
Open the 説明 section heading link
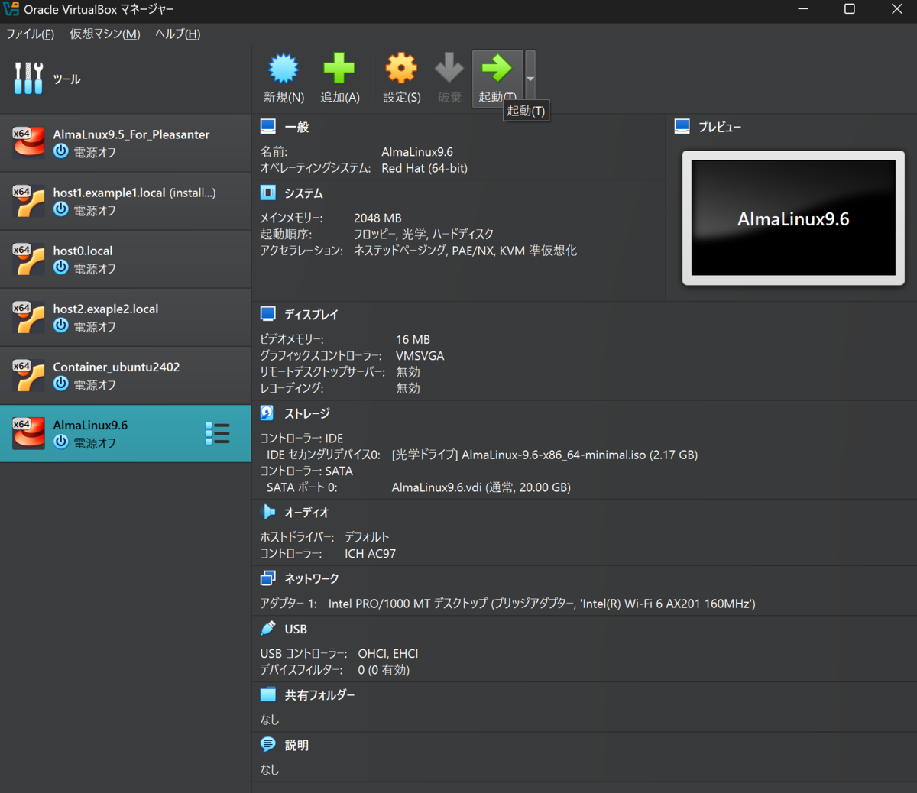pos(296,745)
